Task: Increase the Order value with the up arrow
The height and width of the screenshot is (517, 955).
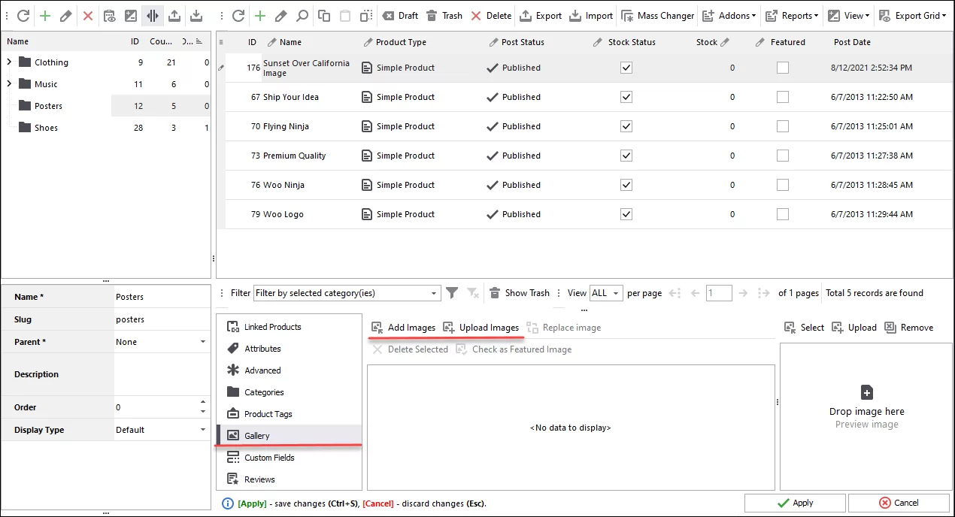Action: [202, 403]
